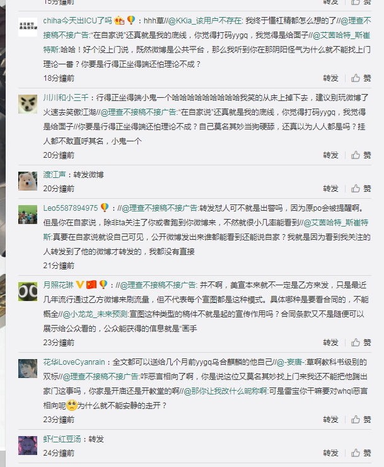Follow the @KKia_该用户不存在 mention link

click(x=205, y=21)
